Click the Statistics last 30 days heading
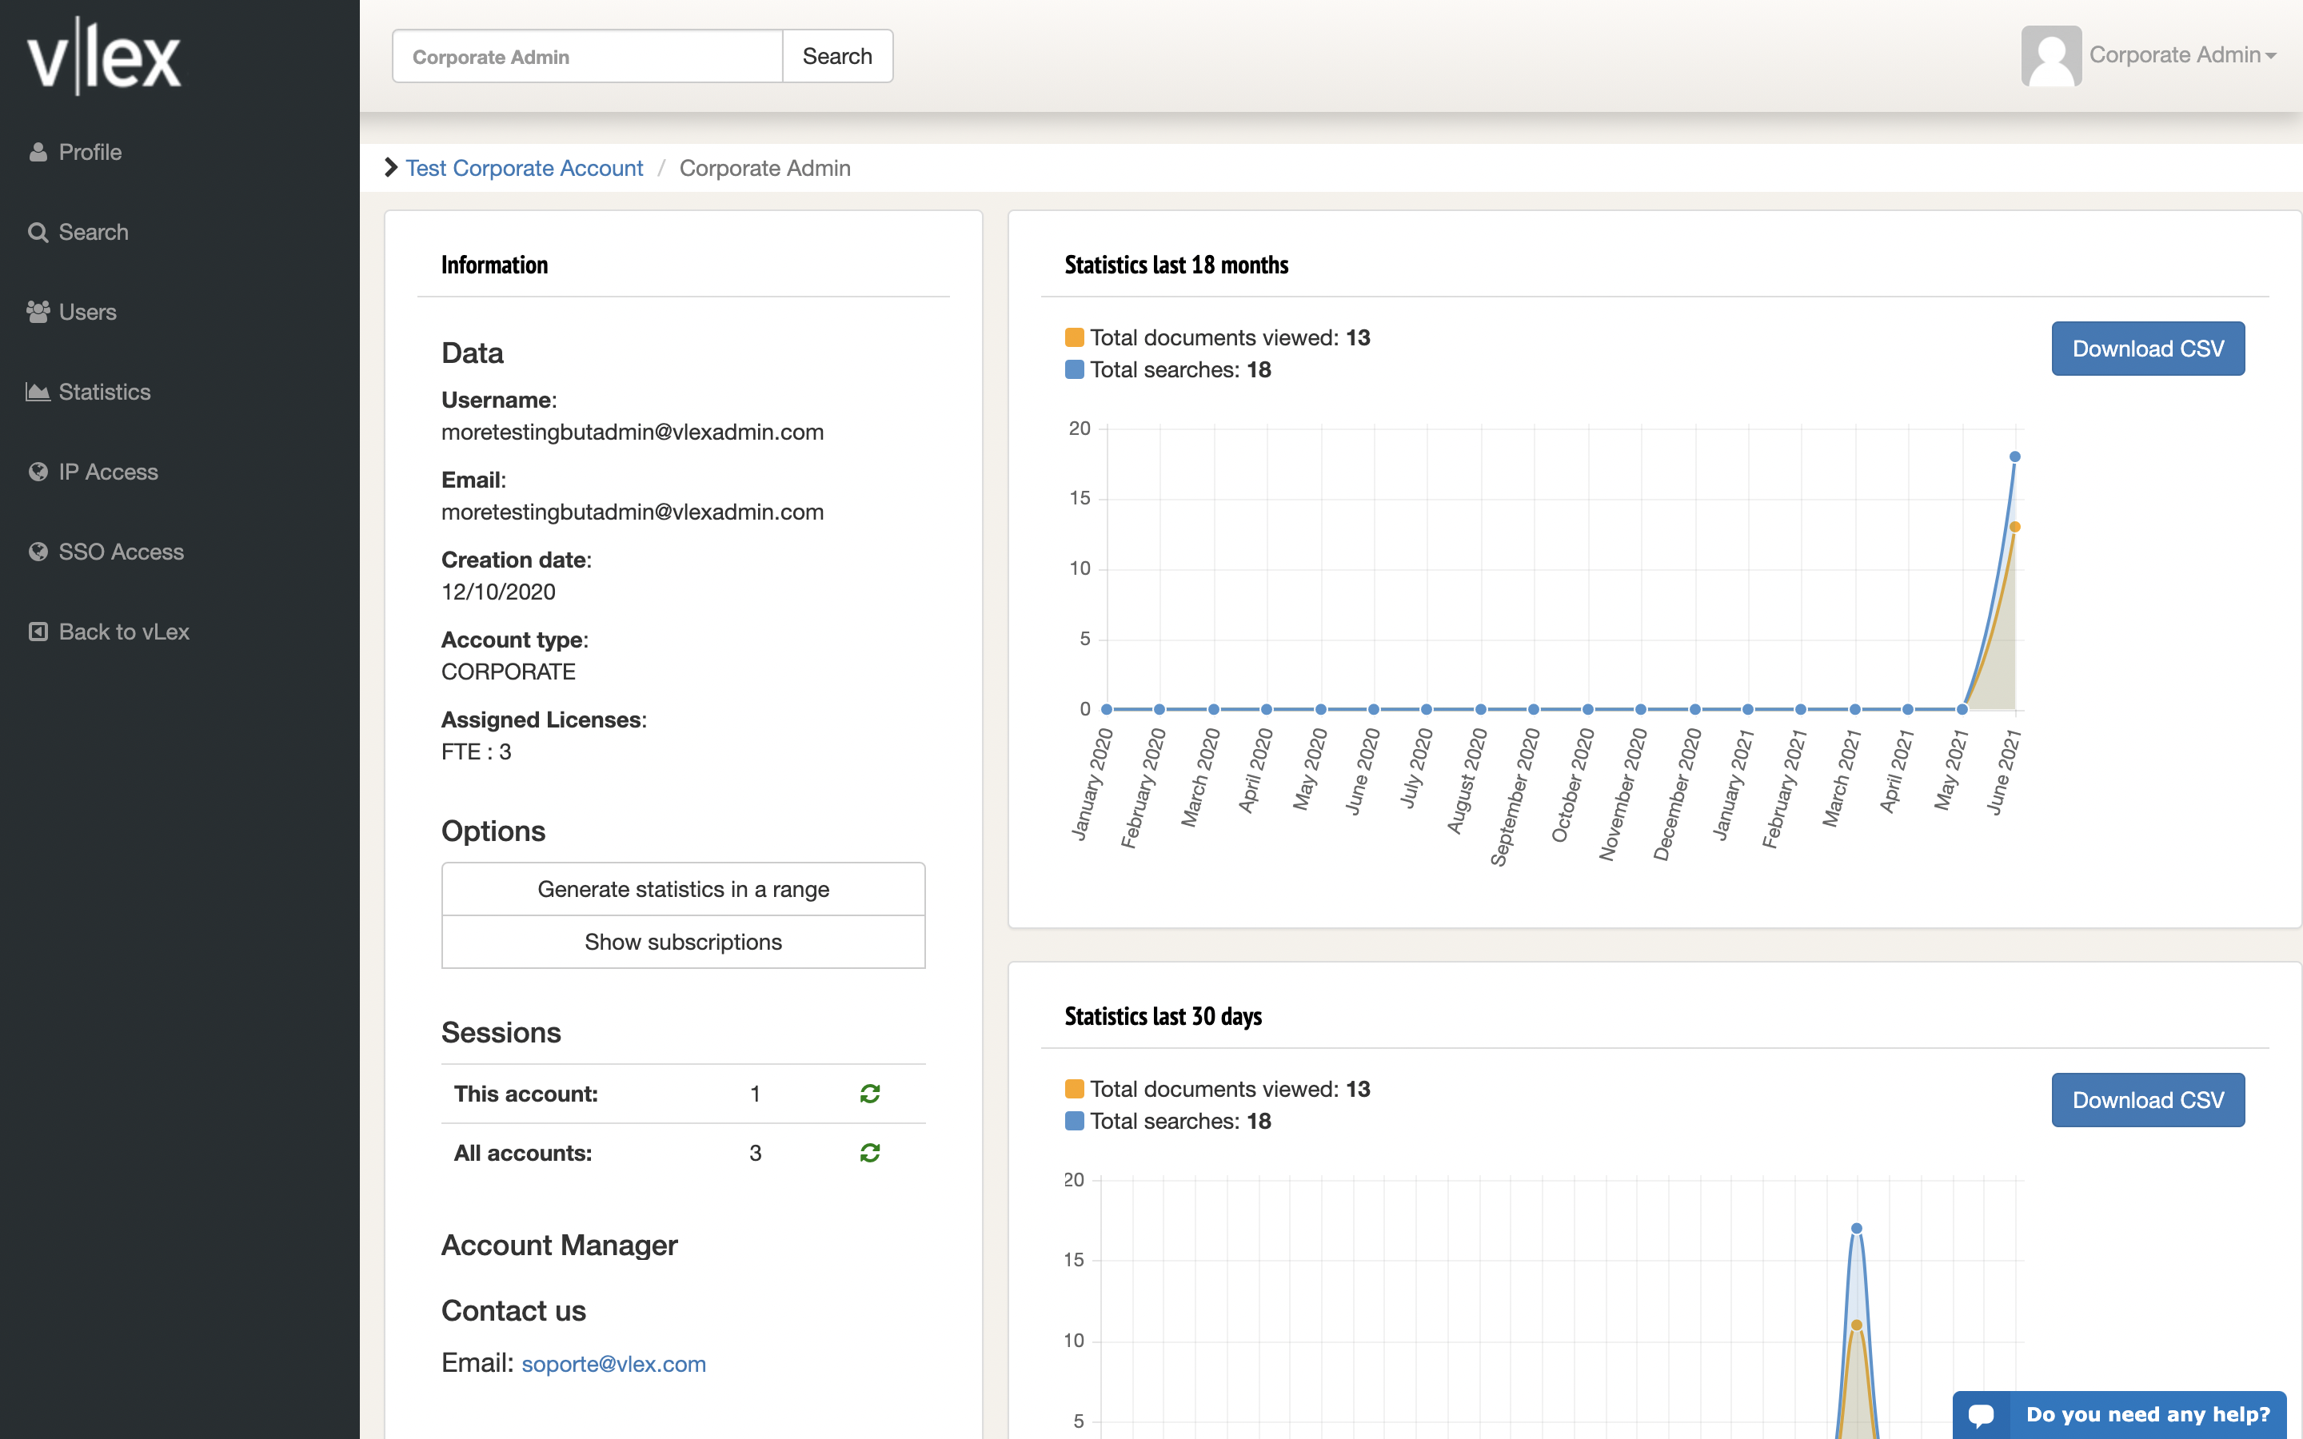The width and height of the screenshot is (2303, 1439). (1163, 1016)
